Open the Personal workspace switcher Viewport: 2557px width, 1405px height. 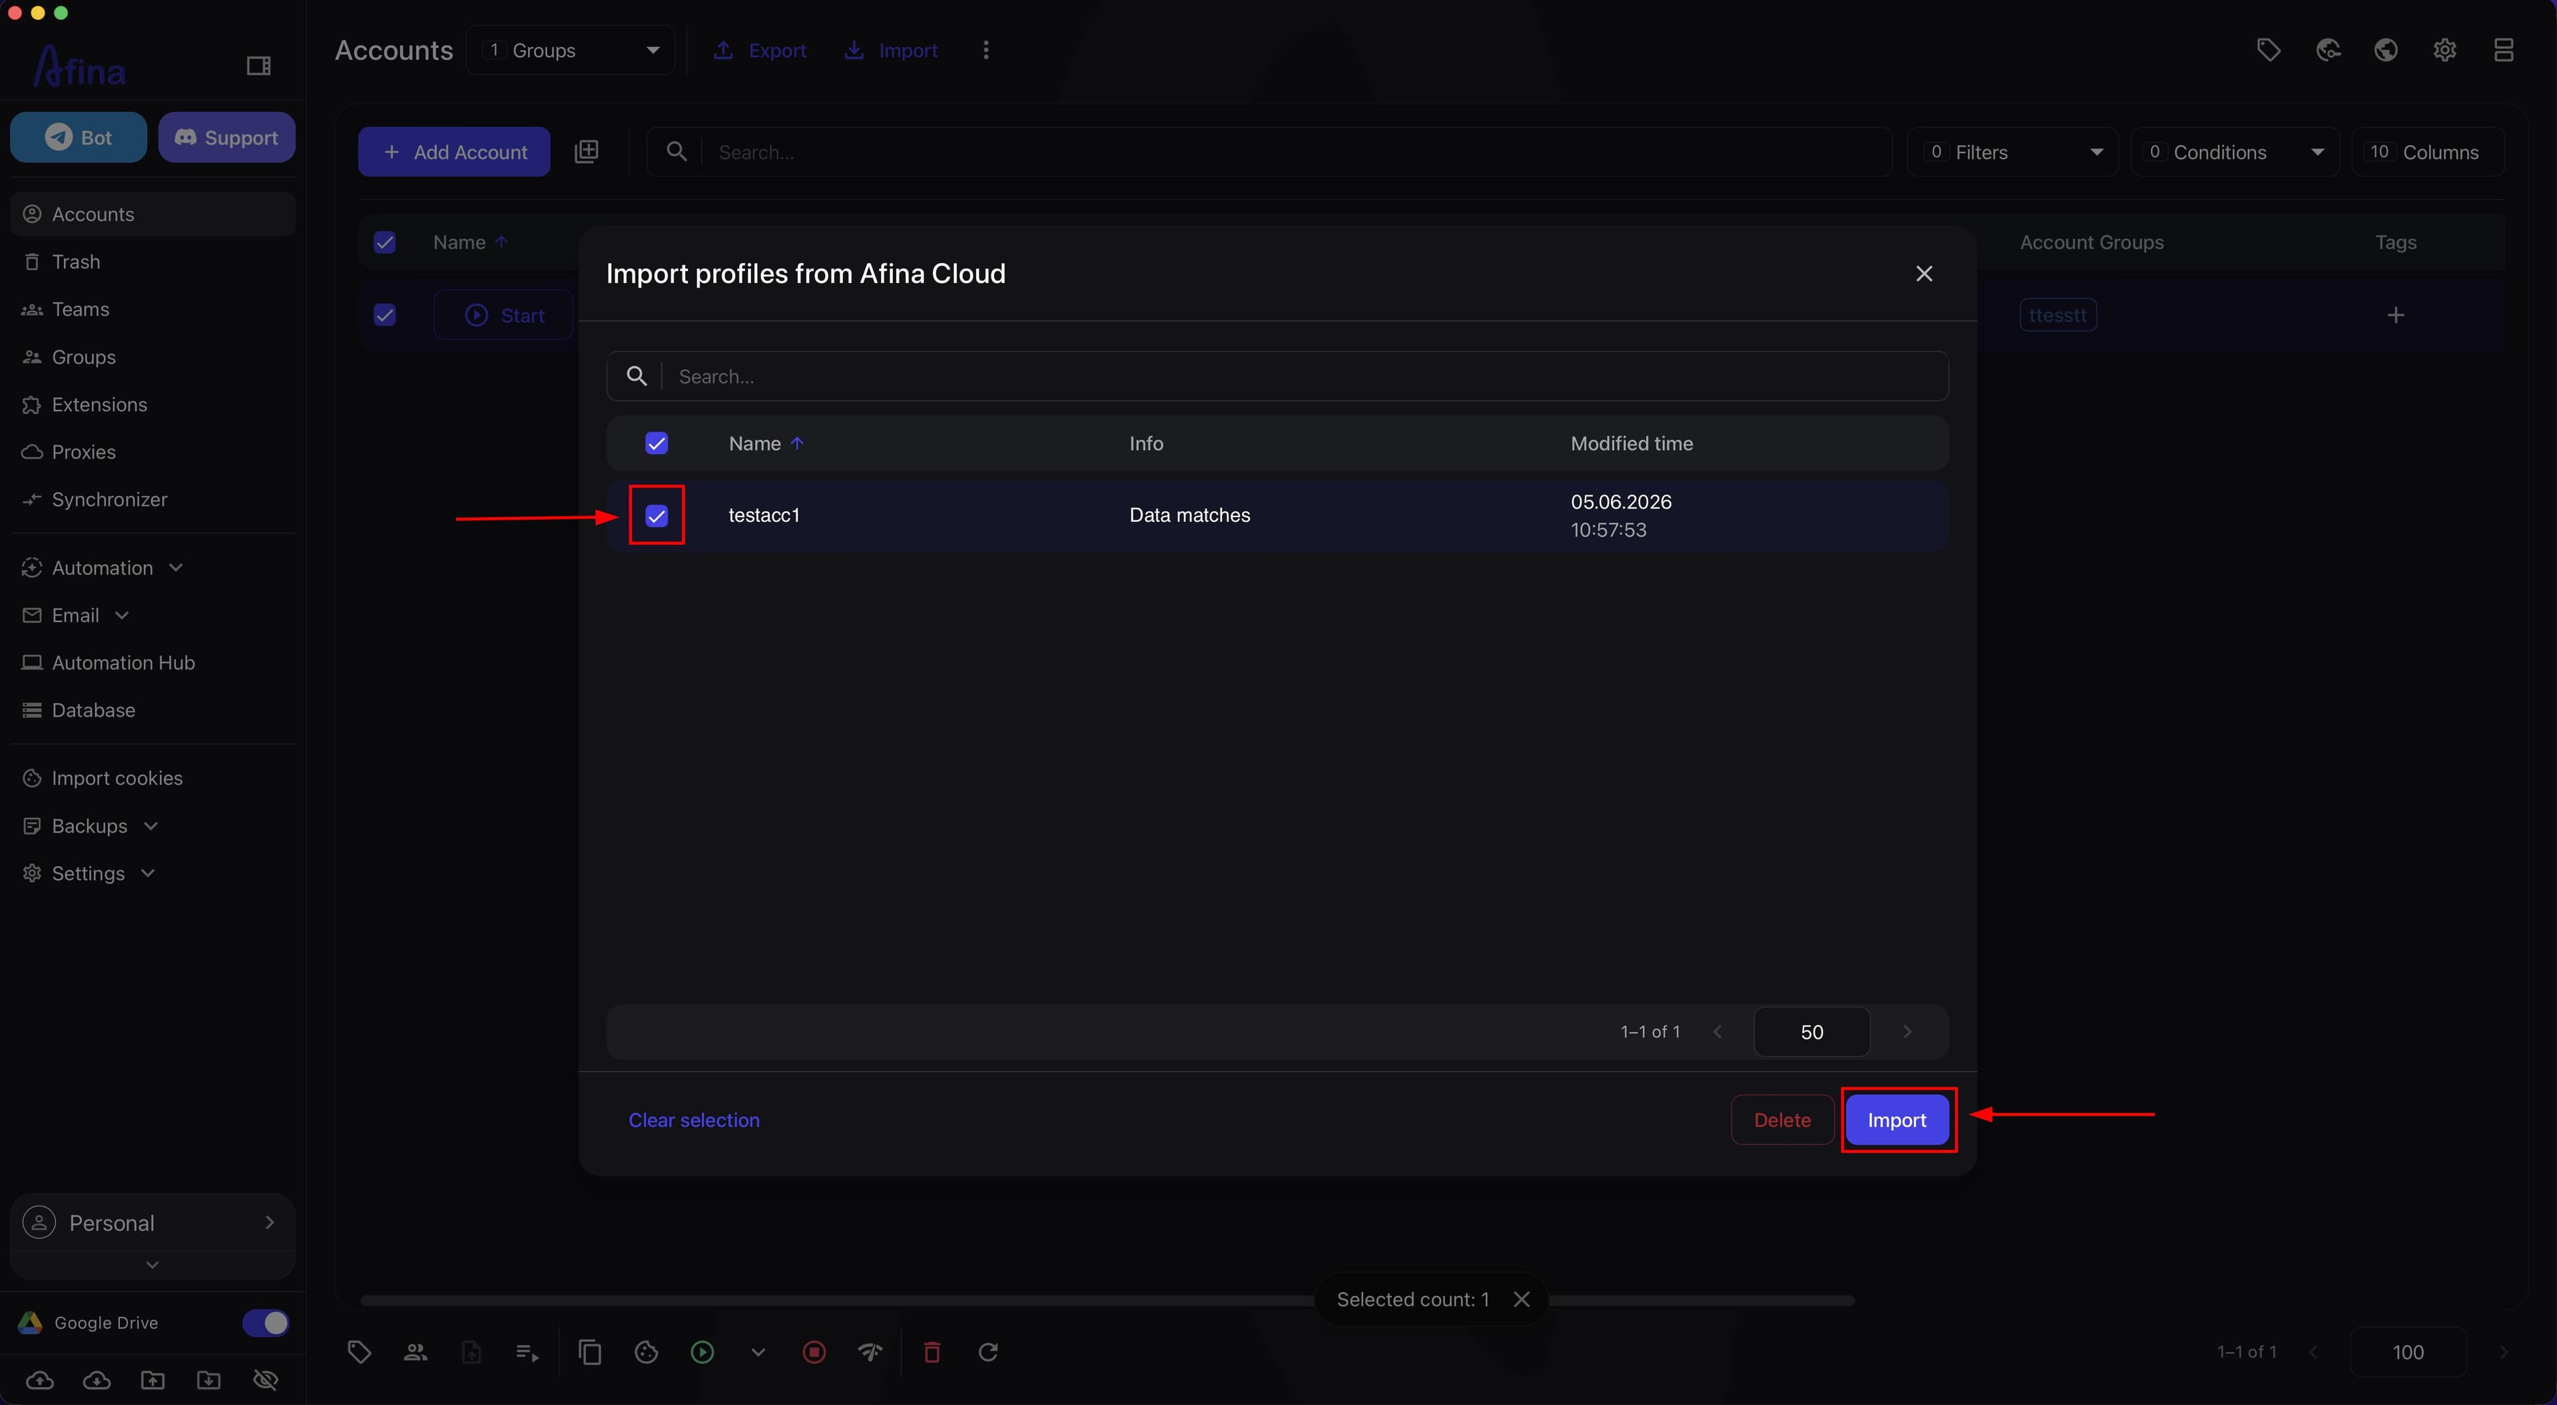coord(152,1223)
